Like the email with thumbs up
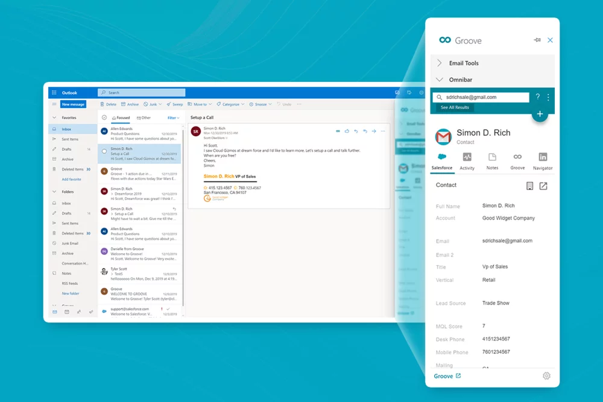This screenshot has width=603, height=402. (x=347, y=131)
